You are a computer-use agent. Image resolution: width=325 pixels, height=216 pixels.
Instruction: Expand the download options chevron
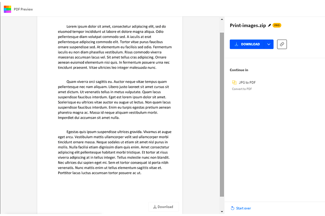click(269, 44)
